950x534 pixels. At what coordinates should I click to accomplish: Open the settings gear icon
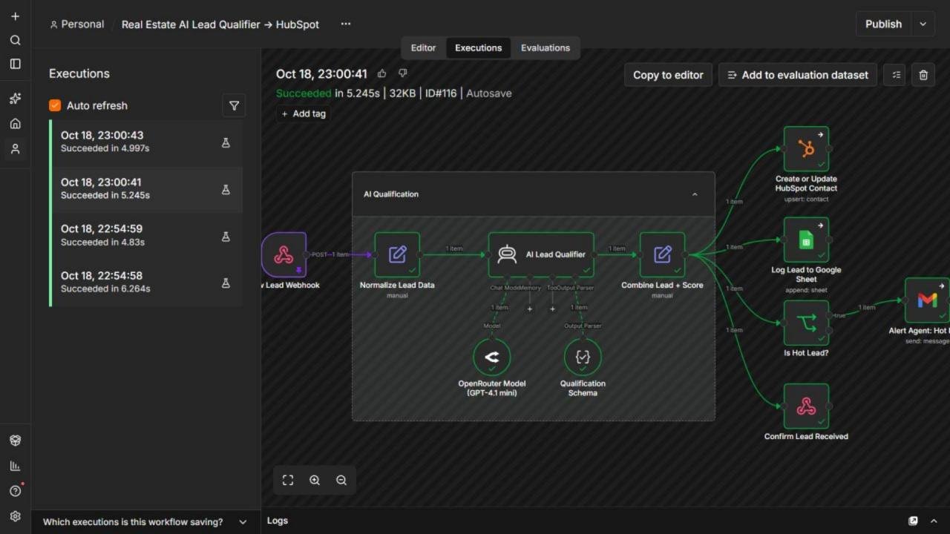pyautogui.click(x=15, y=516)
